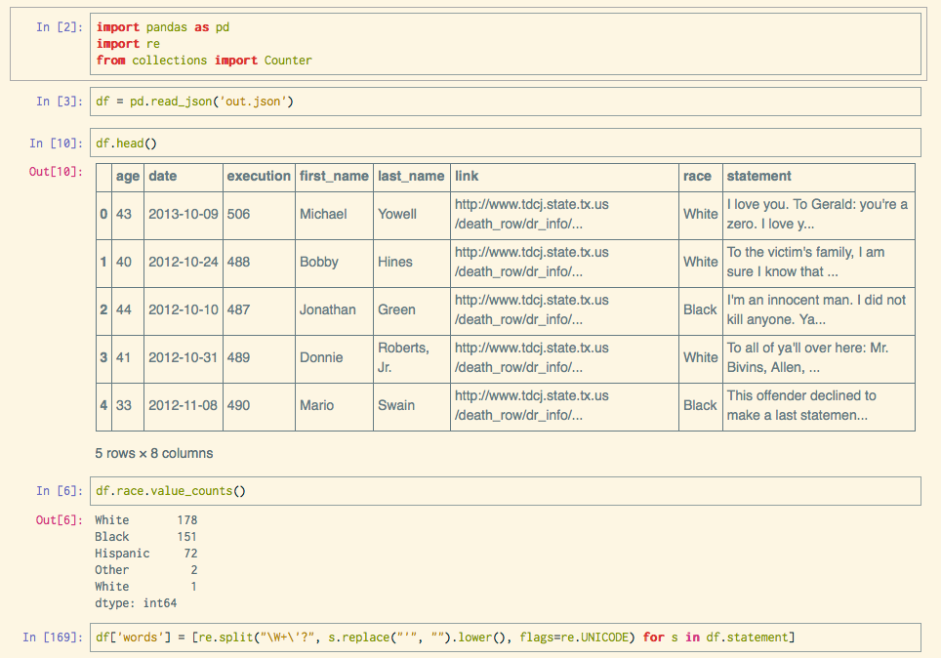The image size is (941, 658).
Task: Click the Out[10] output prompt
Action: (x=56, y=172)
